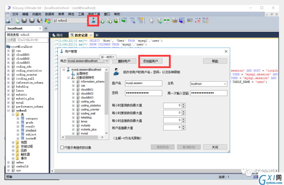Add a new connection tab with plus

click(x=46, y=28)
